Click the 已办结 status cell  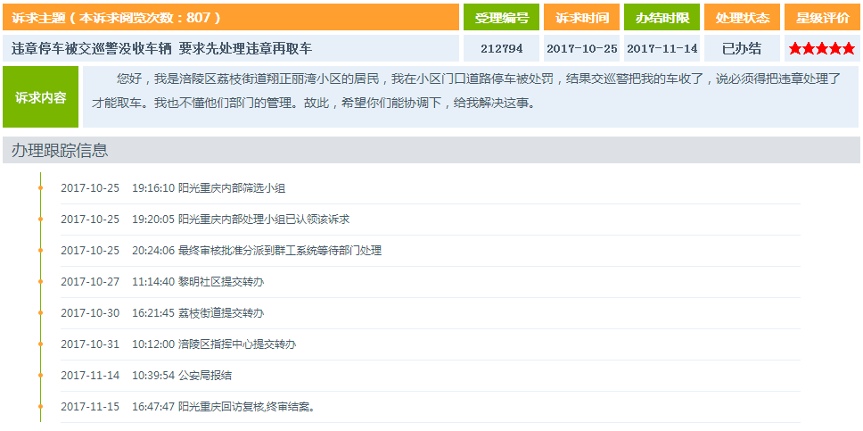742,48
